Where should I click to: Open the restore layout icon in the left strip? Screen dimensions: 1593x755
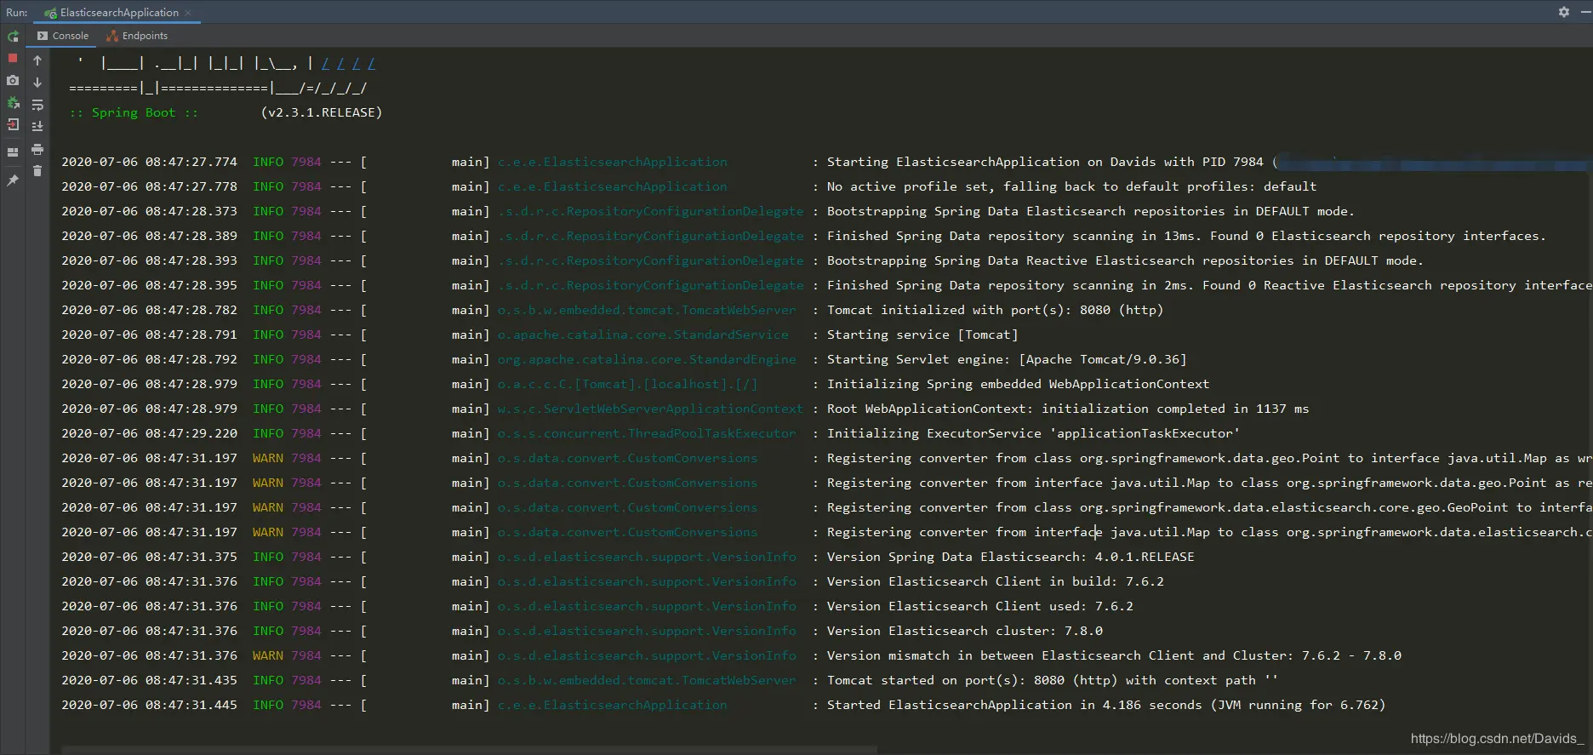(13, 152)
